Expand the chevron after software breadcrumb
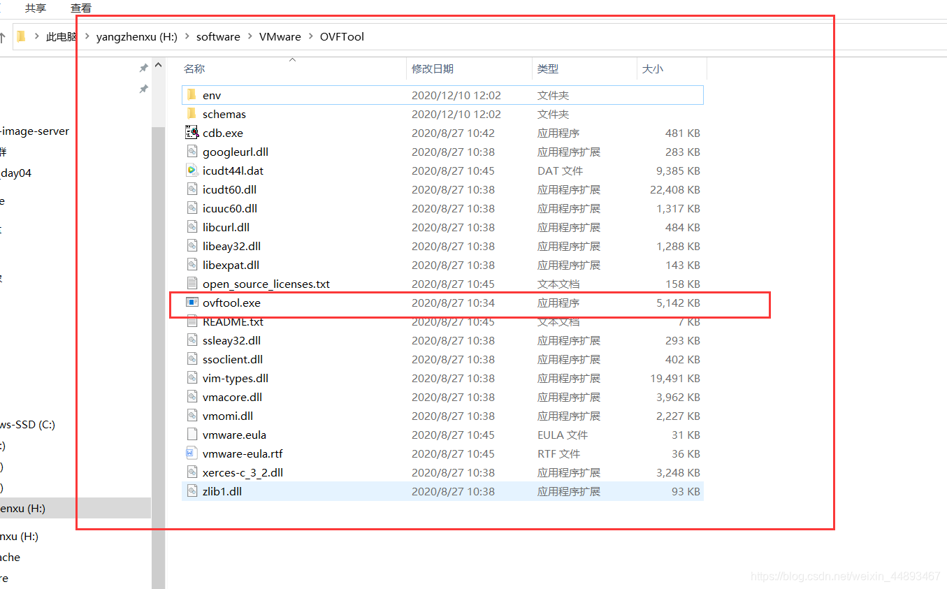Viewport: 947px width, 589px height. (x=250, y=36)
